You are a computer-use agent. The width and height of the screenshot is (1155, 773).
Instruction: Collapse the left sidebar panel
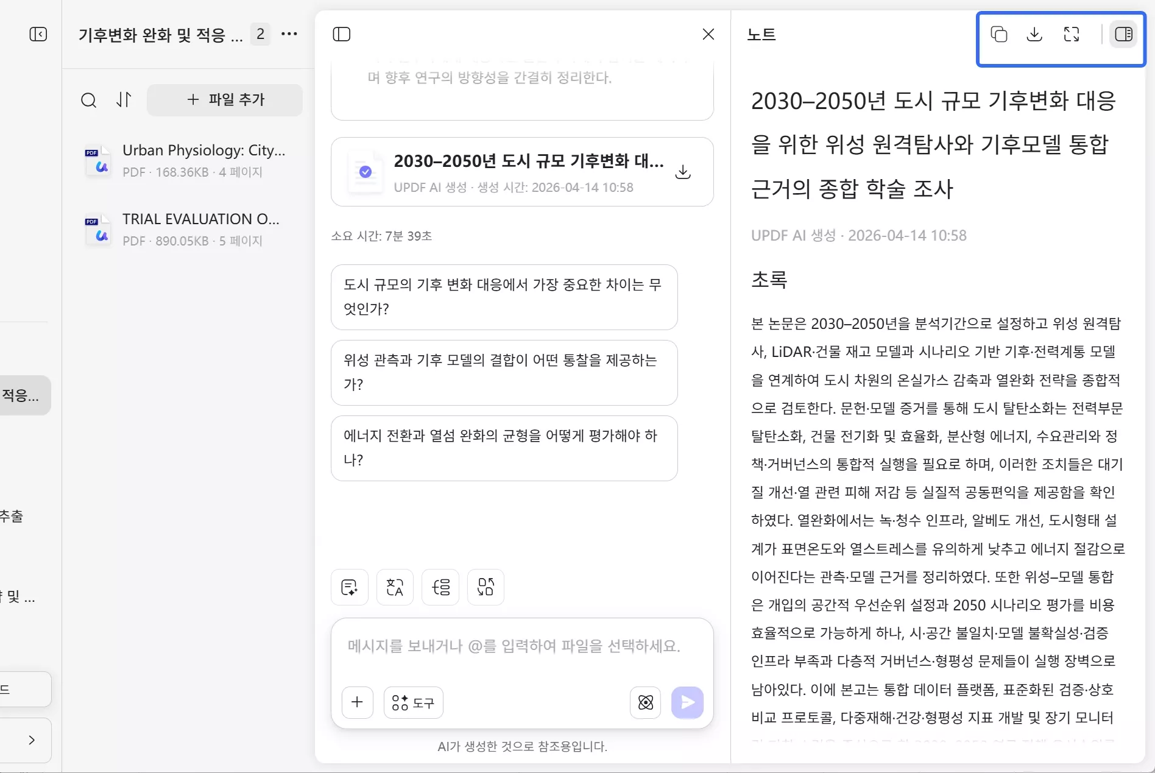click(x=38, y=34)
